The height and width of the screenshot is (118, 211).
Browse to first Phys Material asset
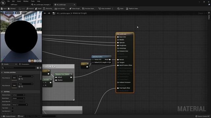click(22, 79)
